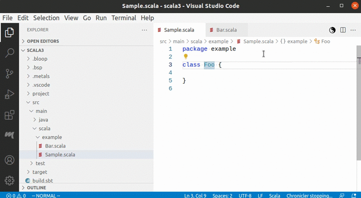The height and width of the screenshot is (198, 361).
Task: Open the Source Control view
Action: click(9, 74)
